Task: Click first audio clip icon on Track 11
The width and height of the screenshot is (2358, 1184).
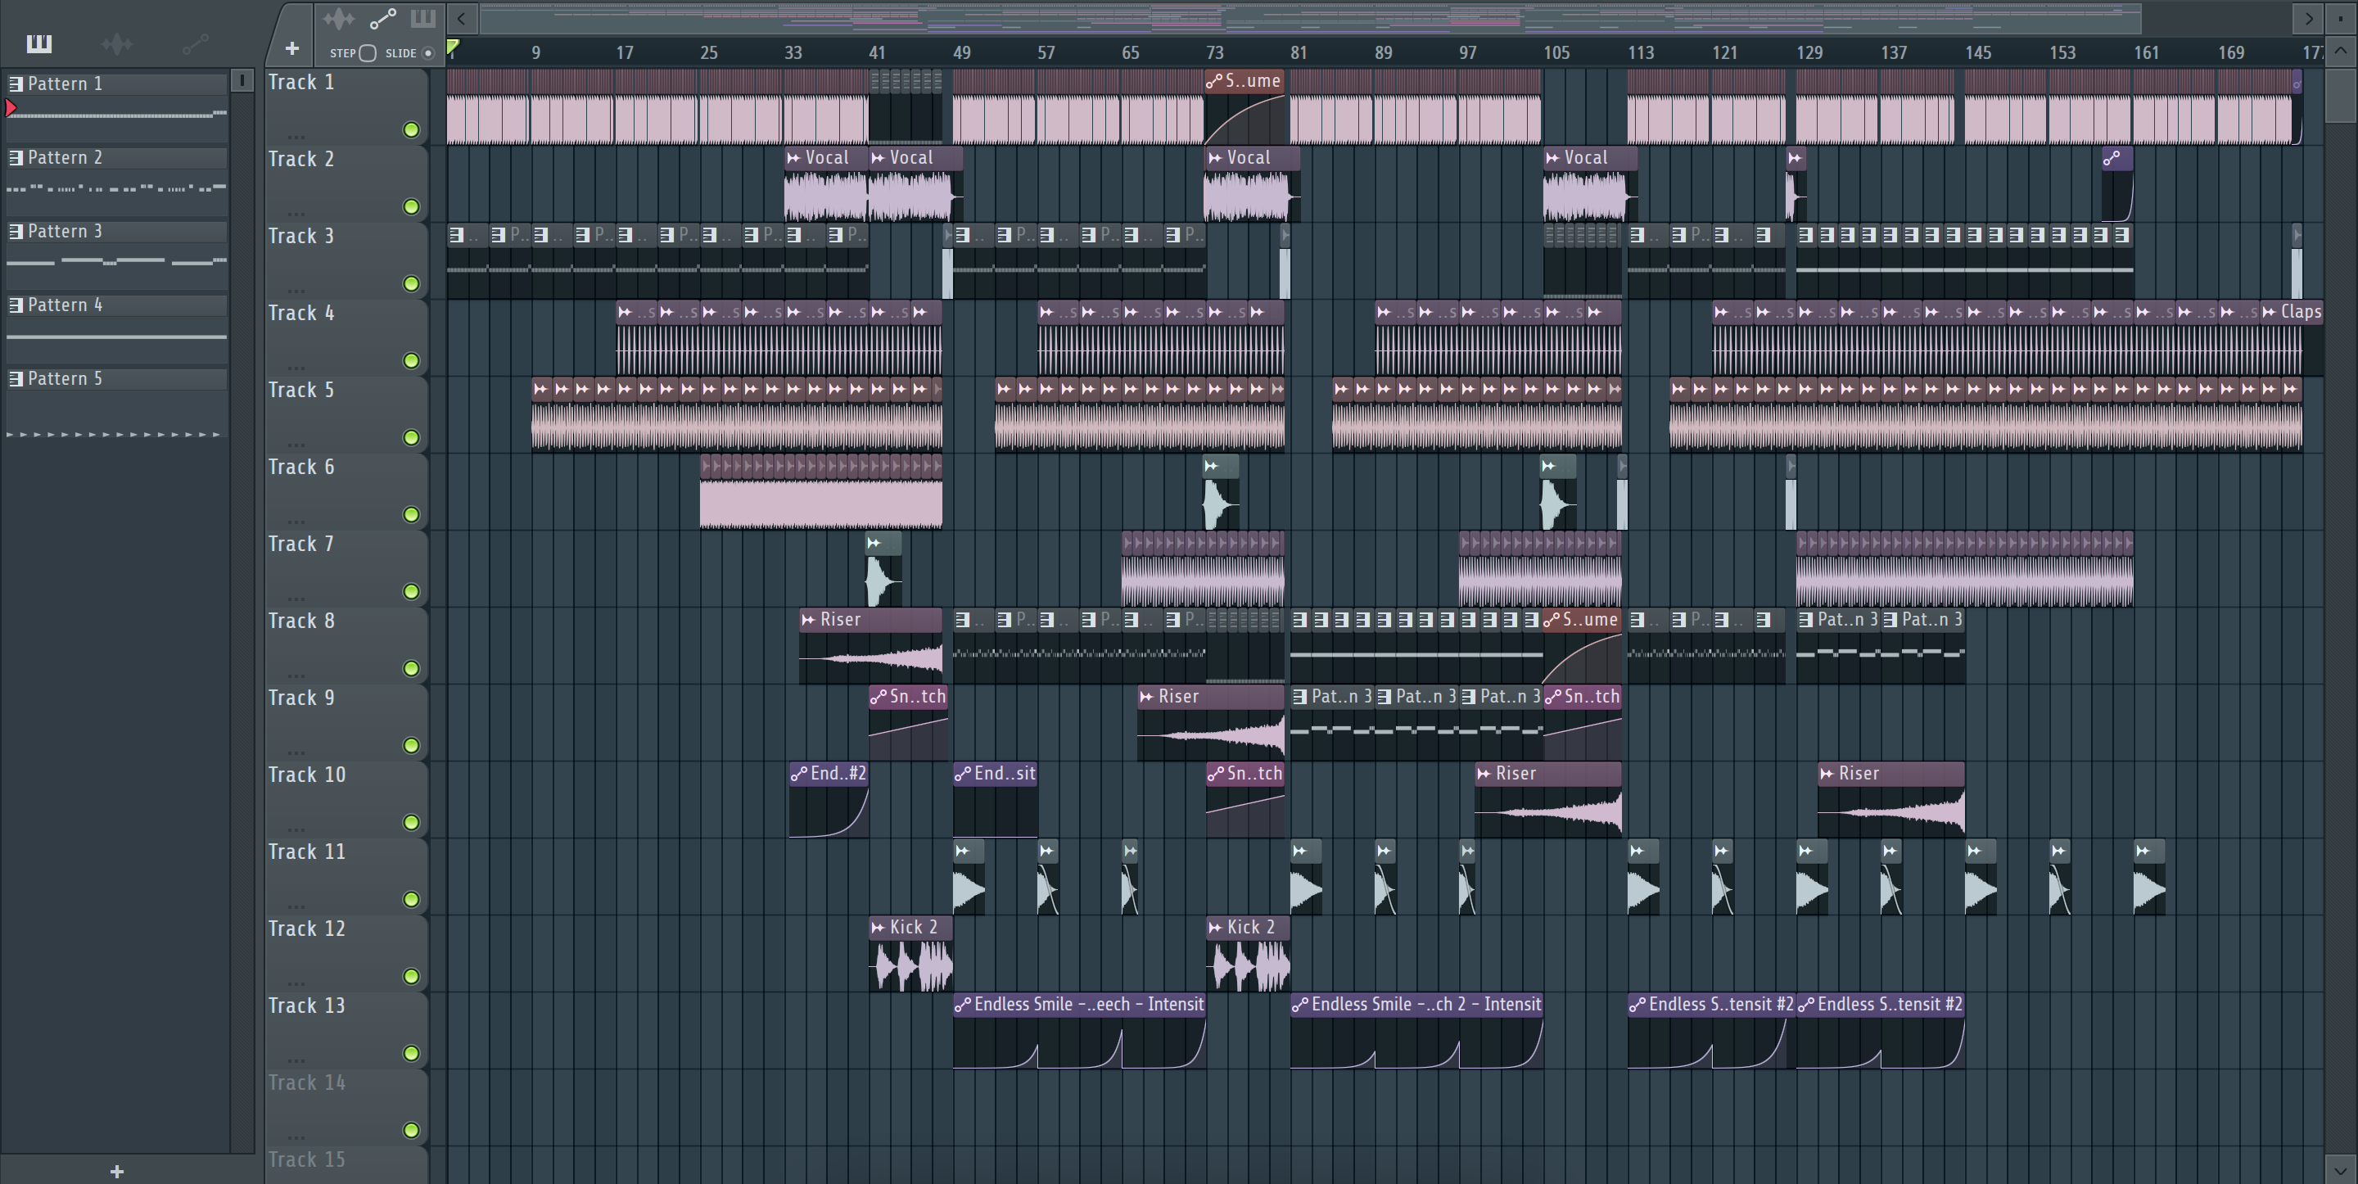Action: 963,851
